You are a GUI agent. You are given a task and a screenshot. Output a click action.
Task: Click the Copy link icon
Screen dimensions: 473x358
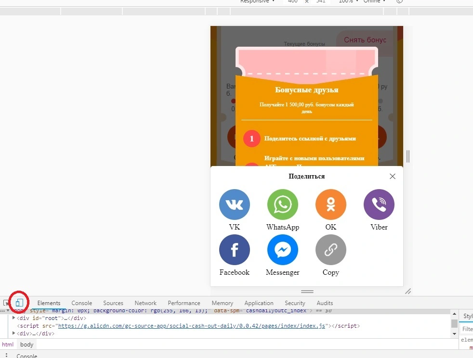pyautogui.click(x=331, y=250)
